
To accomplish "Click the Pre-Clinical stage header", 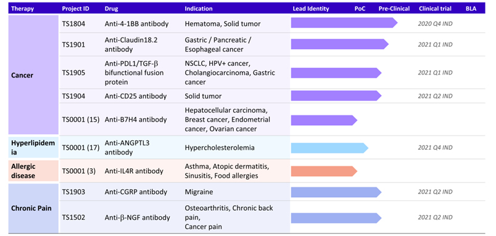I will pyautogui.click(x=394, y=9).
